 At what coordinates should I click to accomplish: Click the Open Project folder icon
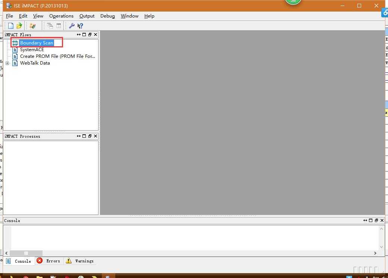click(x=19, y=26)
